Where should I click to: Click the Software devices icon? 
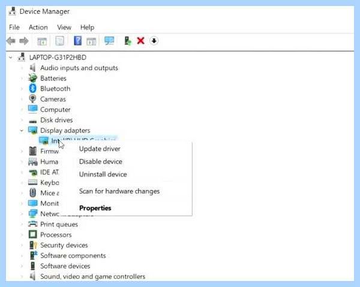33,266
